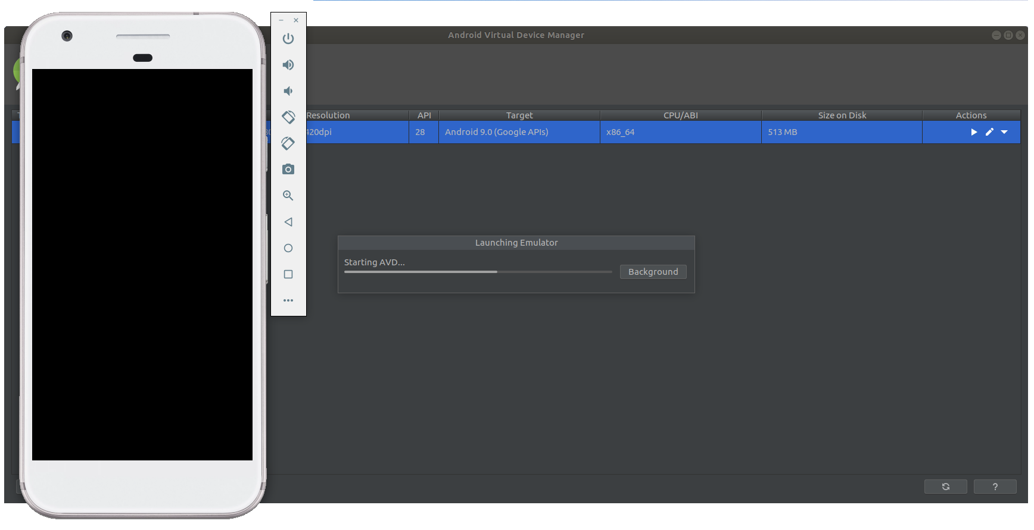Tap the emulator Overview square button
Image resolution: width=1034 pixels, height=530 pixels.
(x=288, y=274)
